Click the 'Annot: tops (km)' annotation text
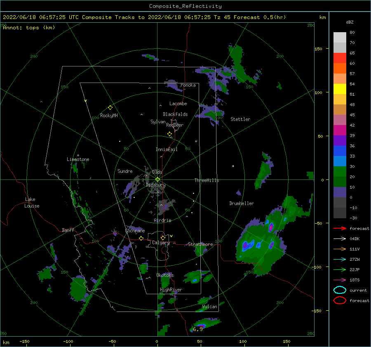371x347 pixels. tap(29, 28)
